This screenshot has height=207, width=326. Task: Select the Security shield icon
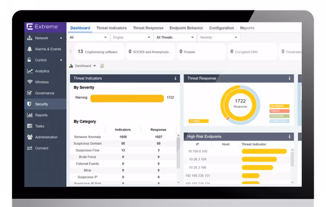(x=30, y=104)
